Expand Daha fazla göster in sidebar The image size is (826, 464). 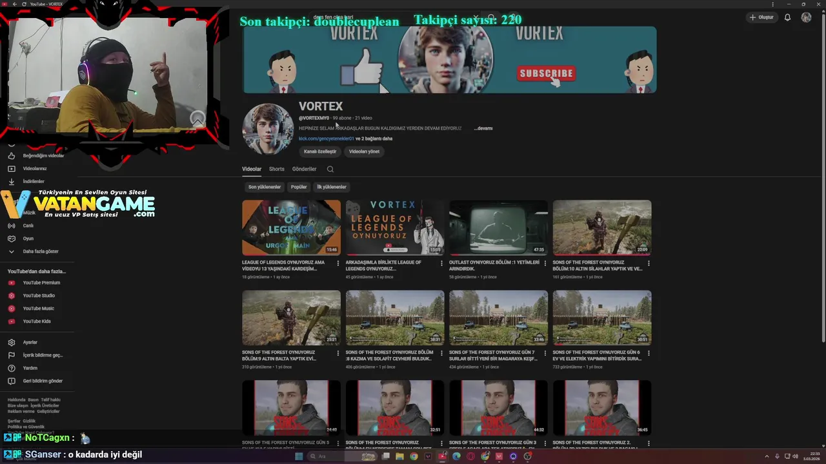point(40,251)
